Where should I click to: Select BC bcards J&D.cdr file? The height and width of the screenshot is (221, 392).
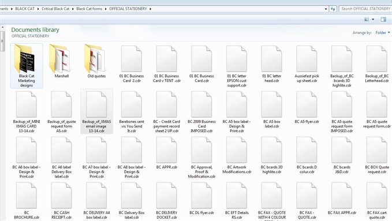tap(342, 155)
